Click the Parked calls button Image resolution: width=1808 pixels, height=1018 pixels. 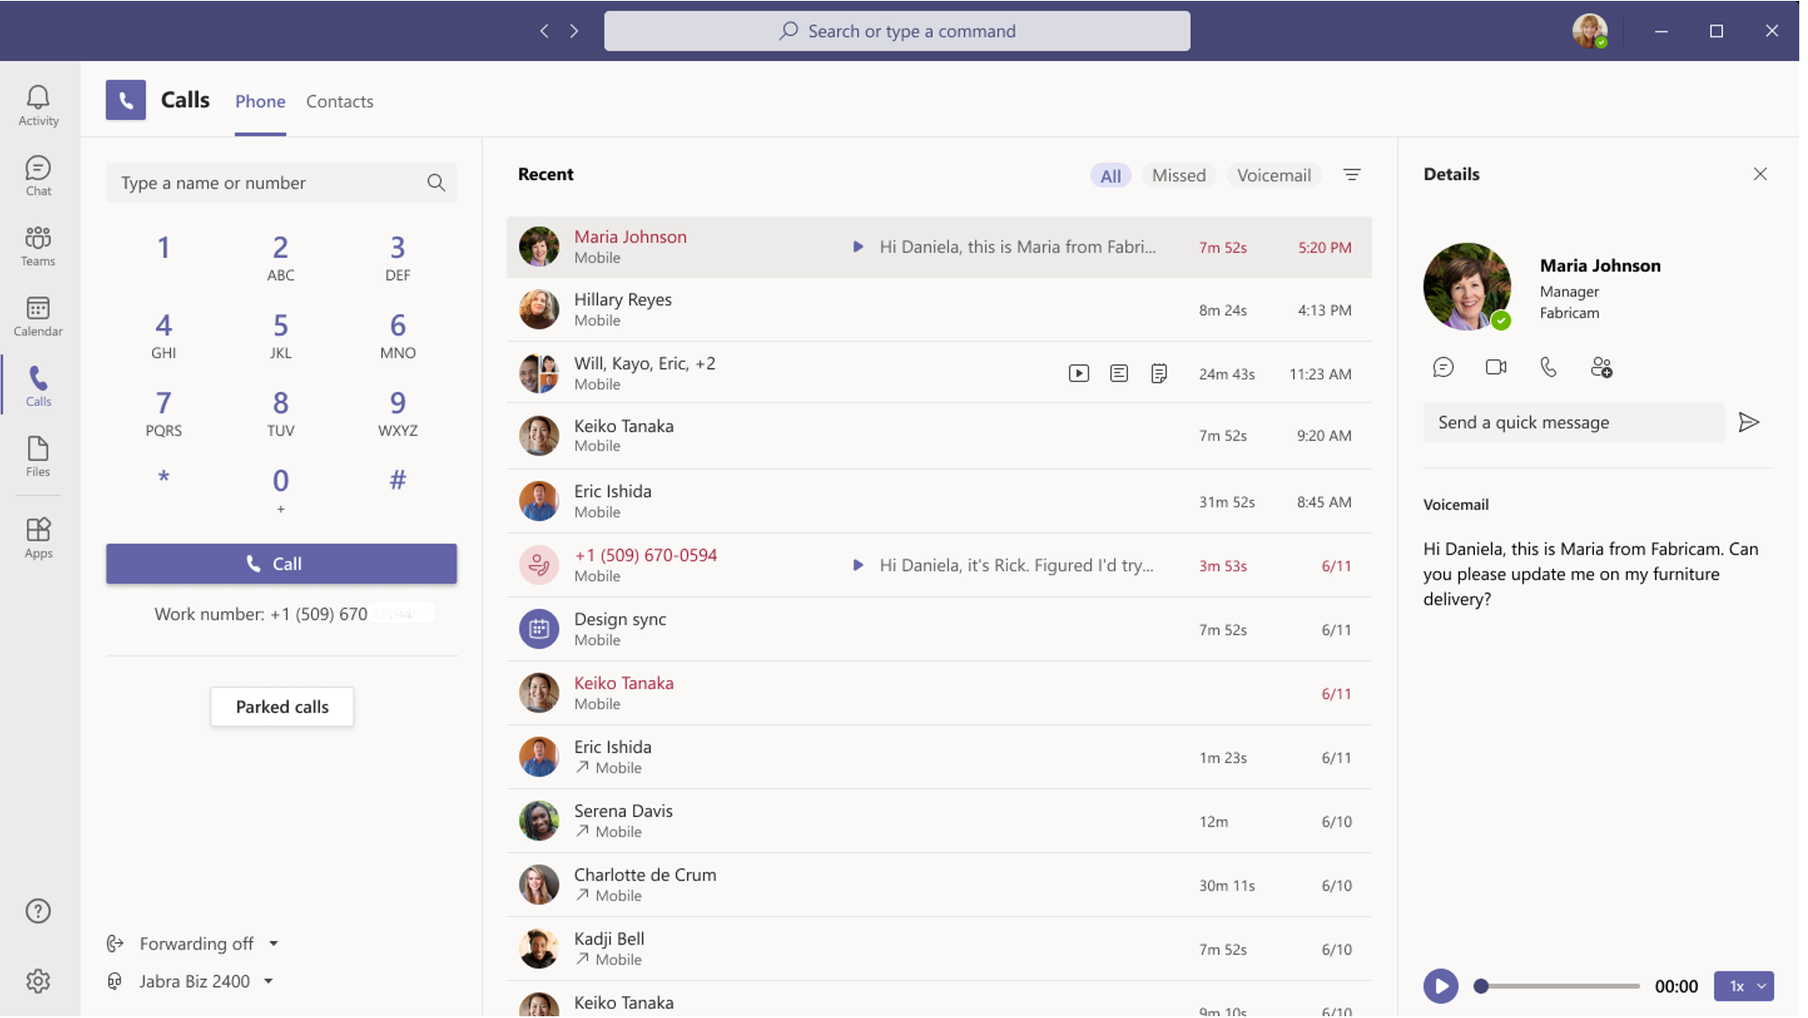click(282, 705)
